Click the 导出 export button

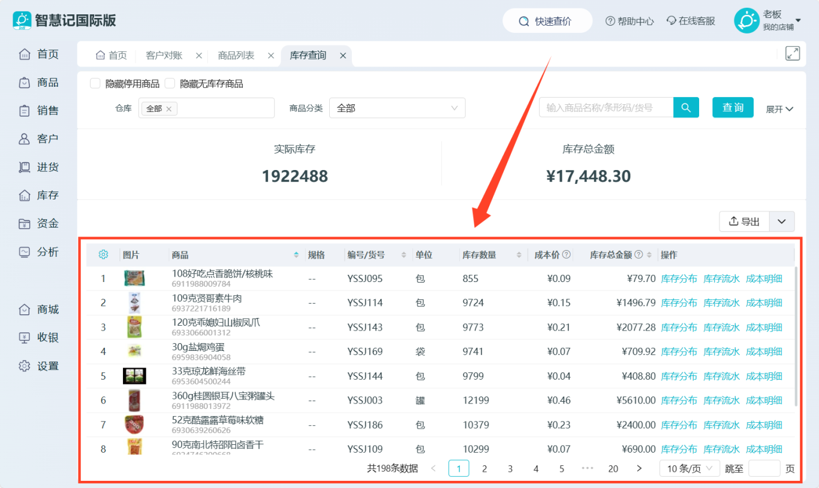point(744,222)
